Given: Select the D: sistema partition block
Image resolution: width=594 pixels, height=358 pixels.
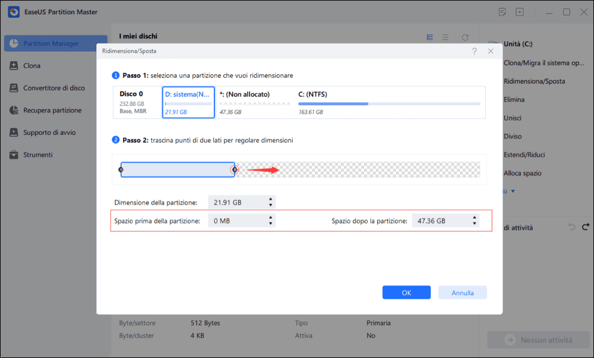Looking at the screenshot, I should coord(188,102).
